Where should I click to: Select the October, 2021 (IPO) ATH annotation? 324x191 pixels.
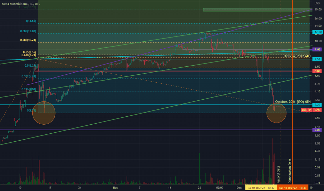pyautogui.click(x=293, y=102)
